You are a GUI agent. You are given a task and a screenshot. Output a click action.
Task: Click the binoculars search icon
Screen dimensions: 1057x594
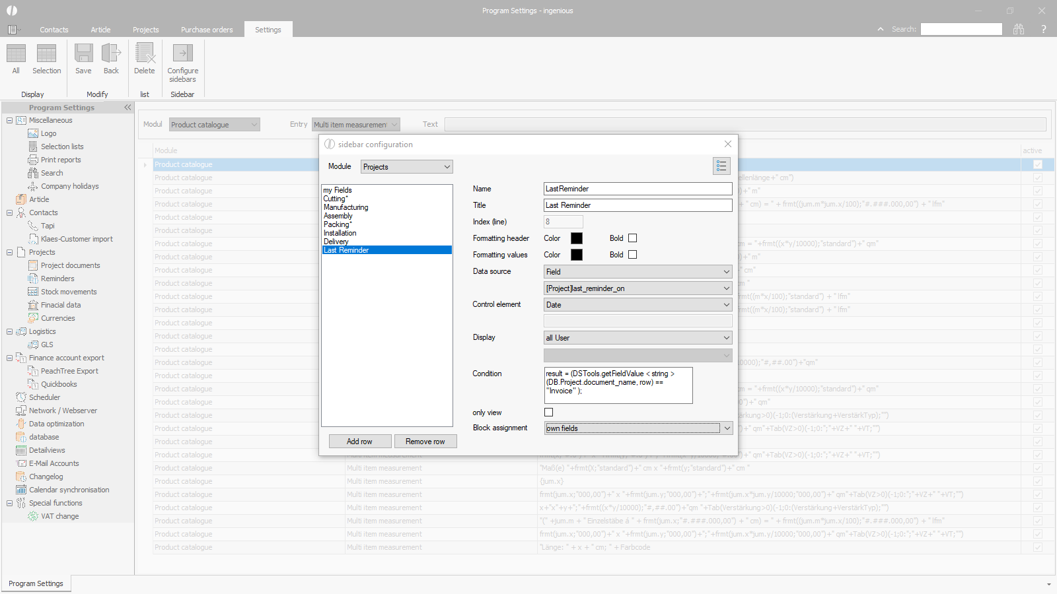coord(1019,29)
